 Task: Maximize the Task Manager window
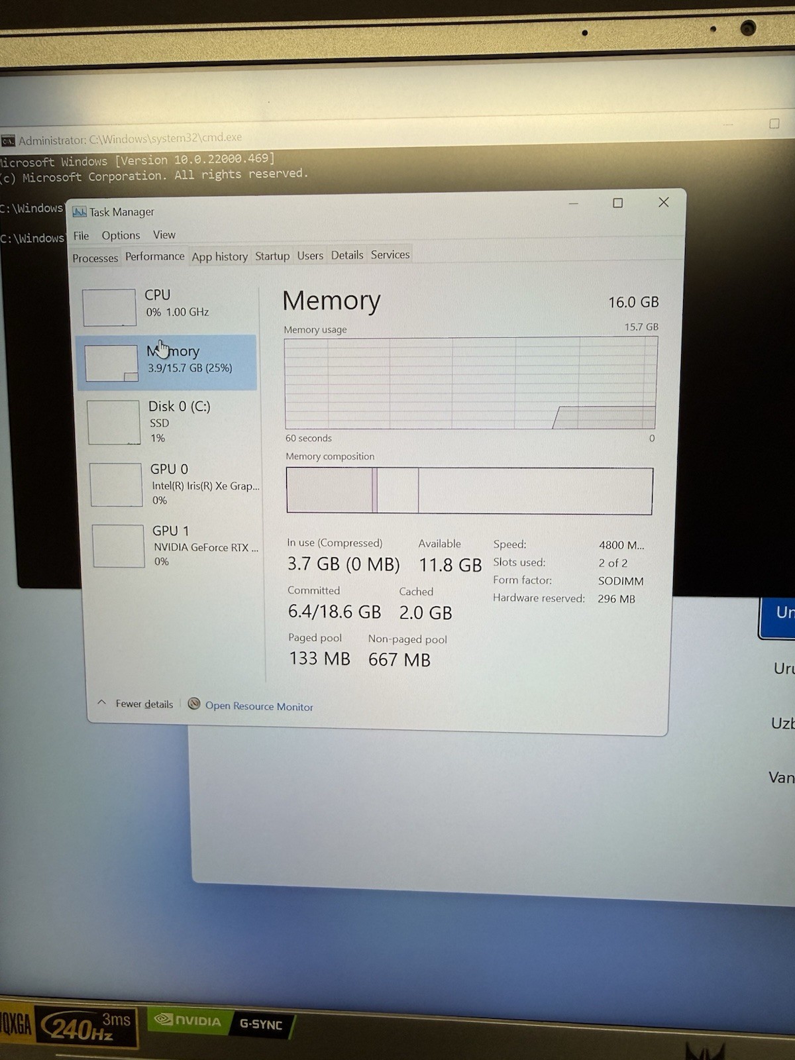coord(617,203)
